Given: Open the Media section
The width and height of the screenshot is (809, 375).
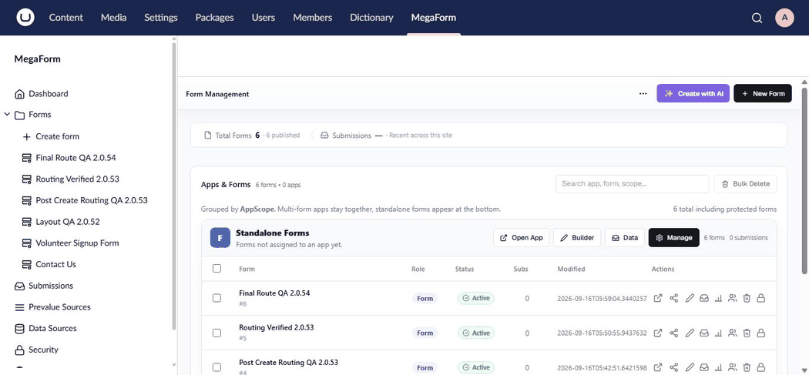Looking at the screenshot, I should (113, 18).
